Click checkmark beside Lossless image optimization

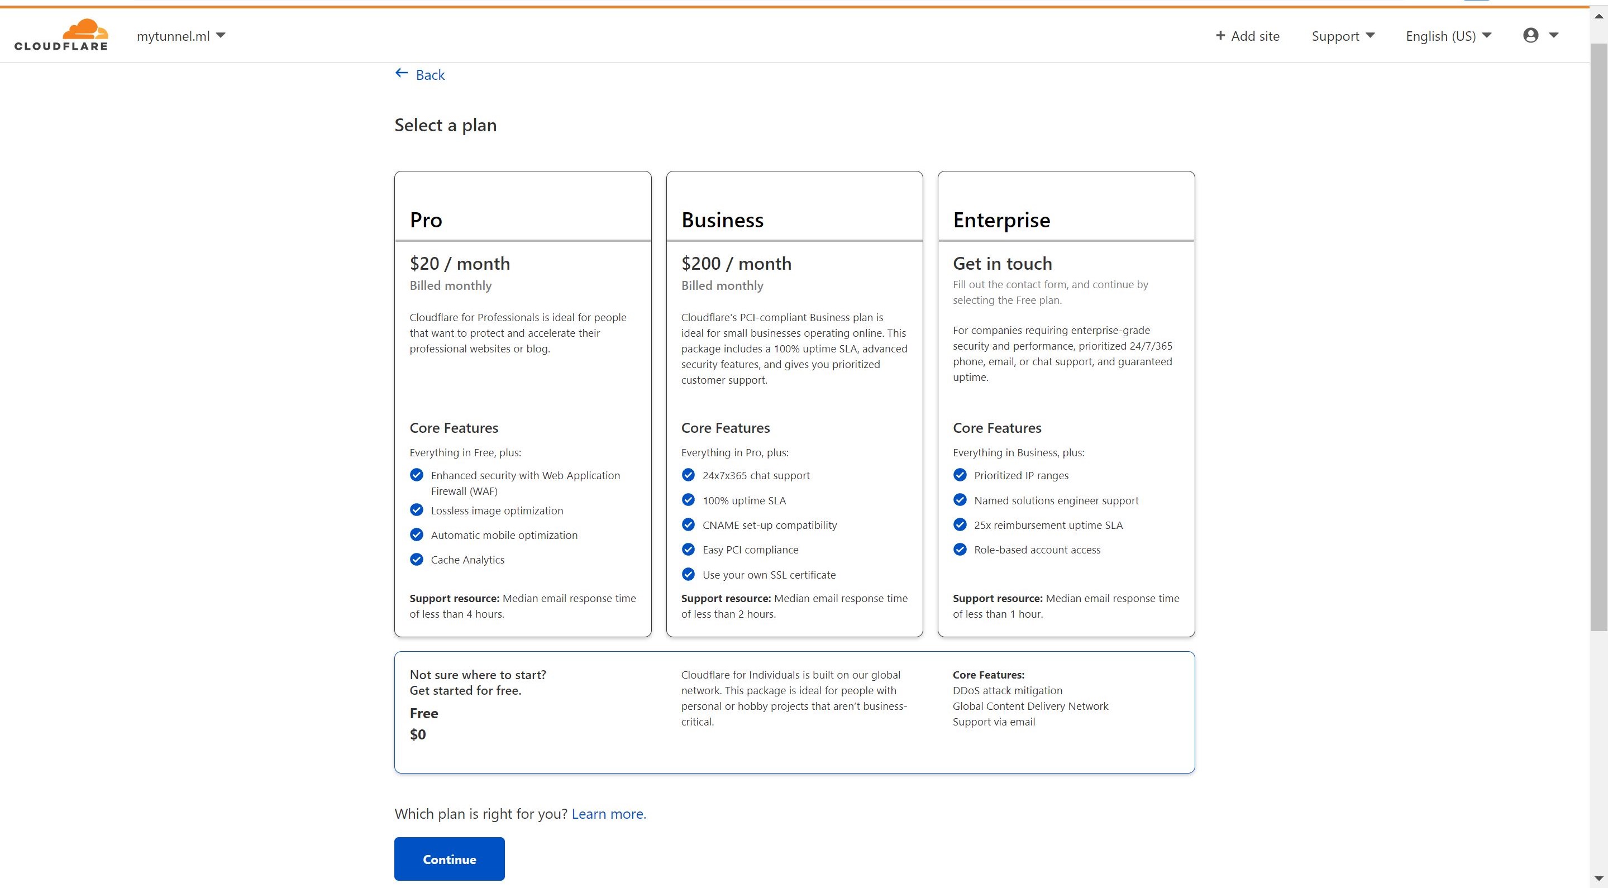416,510
